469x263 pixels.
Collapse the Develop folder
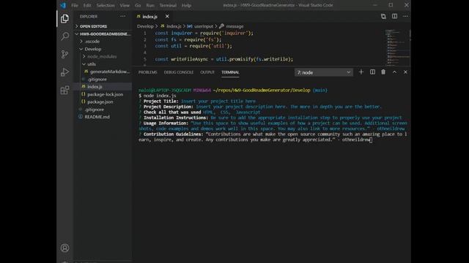click(x=103, y=49)
